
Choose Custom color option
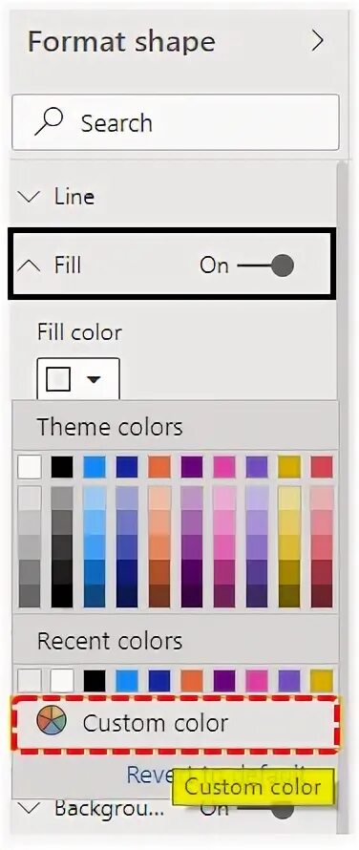[x=175, y=723]
